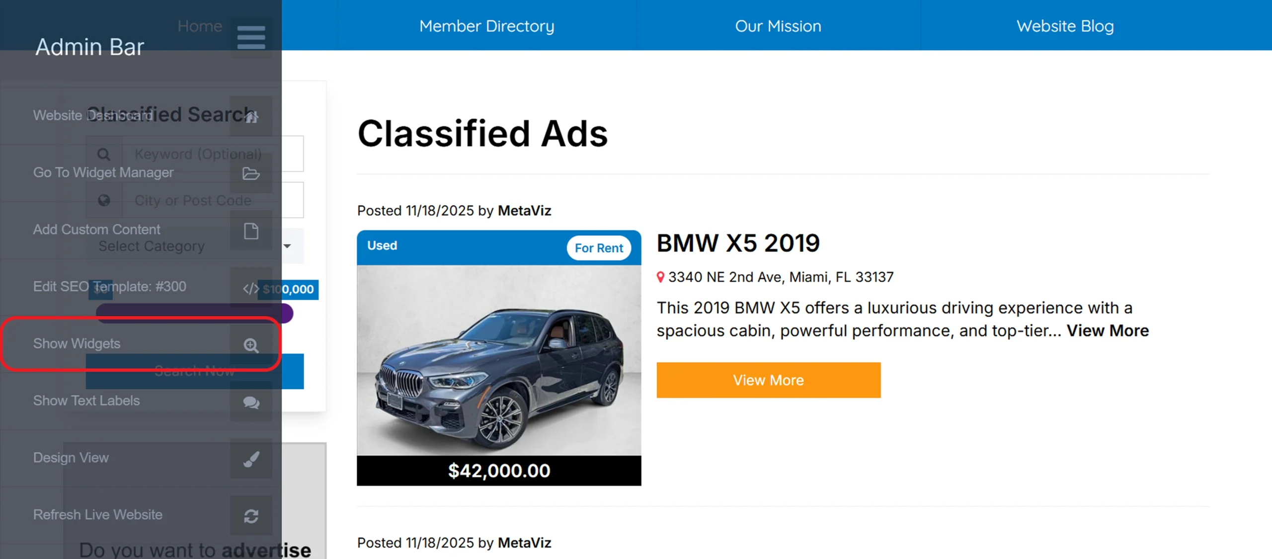The image size is (1272, 559).
Task: Go to the Website Blog nav item
Action: click(x=1065, y=26)
